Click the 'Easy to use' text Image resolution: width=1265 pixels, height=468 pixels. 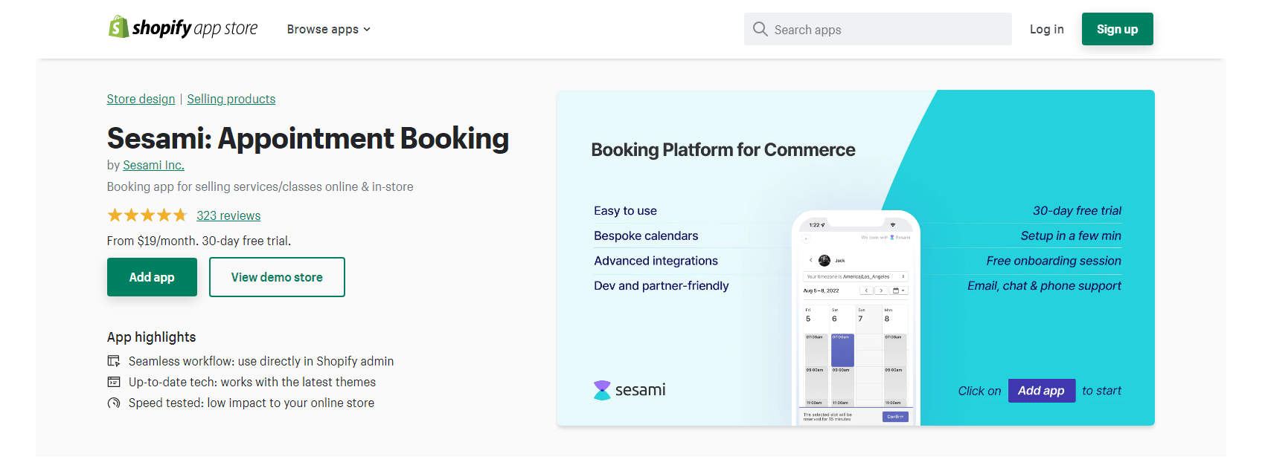coord(625,211)
